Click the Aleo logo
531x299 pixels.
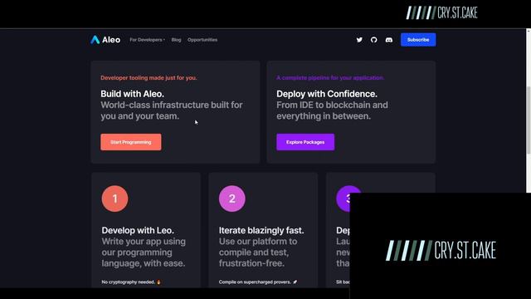pyautogui.click(x=105, y=40)
